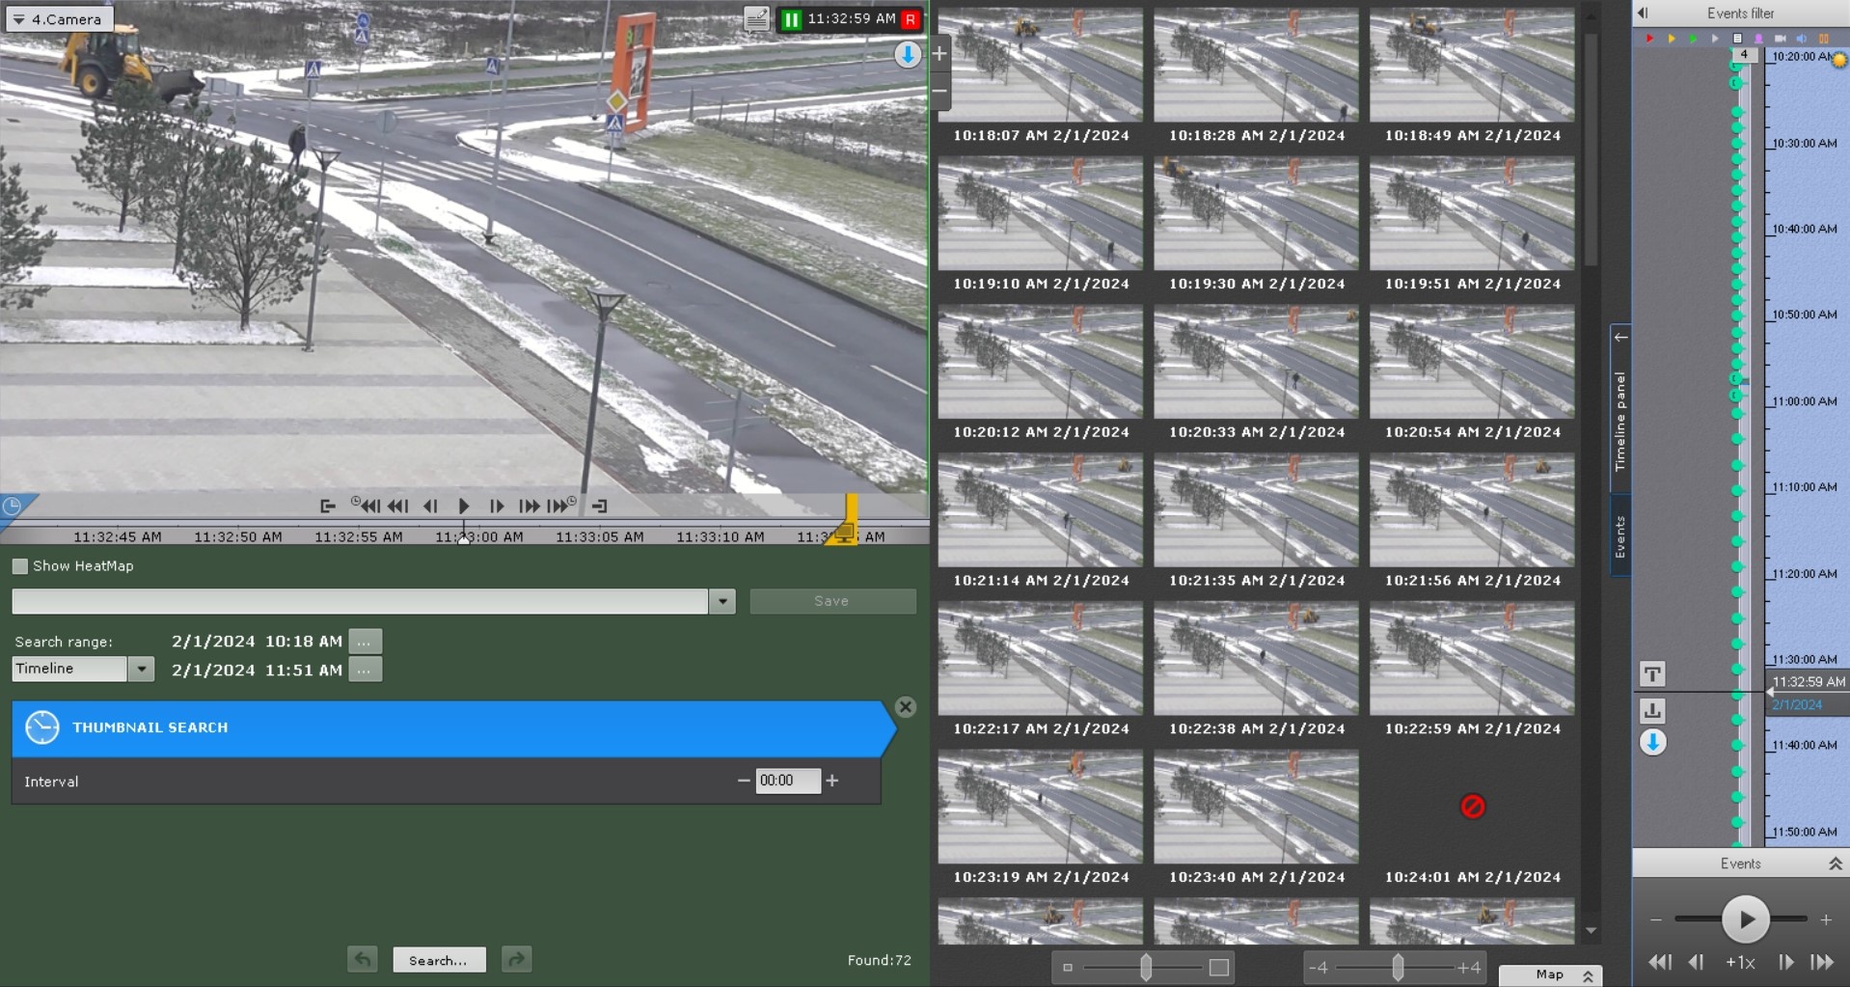Click the thumbnail size slider handle

(1145, 967)
